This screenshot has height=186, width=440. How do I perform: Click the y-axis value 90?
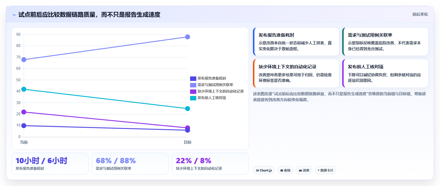click(18, 35)
